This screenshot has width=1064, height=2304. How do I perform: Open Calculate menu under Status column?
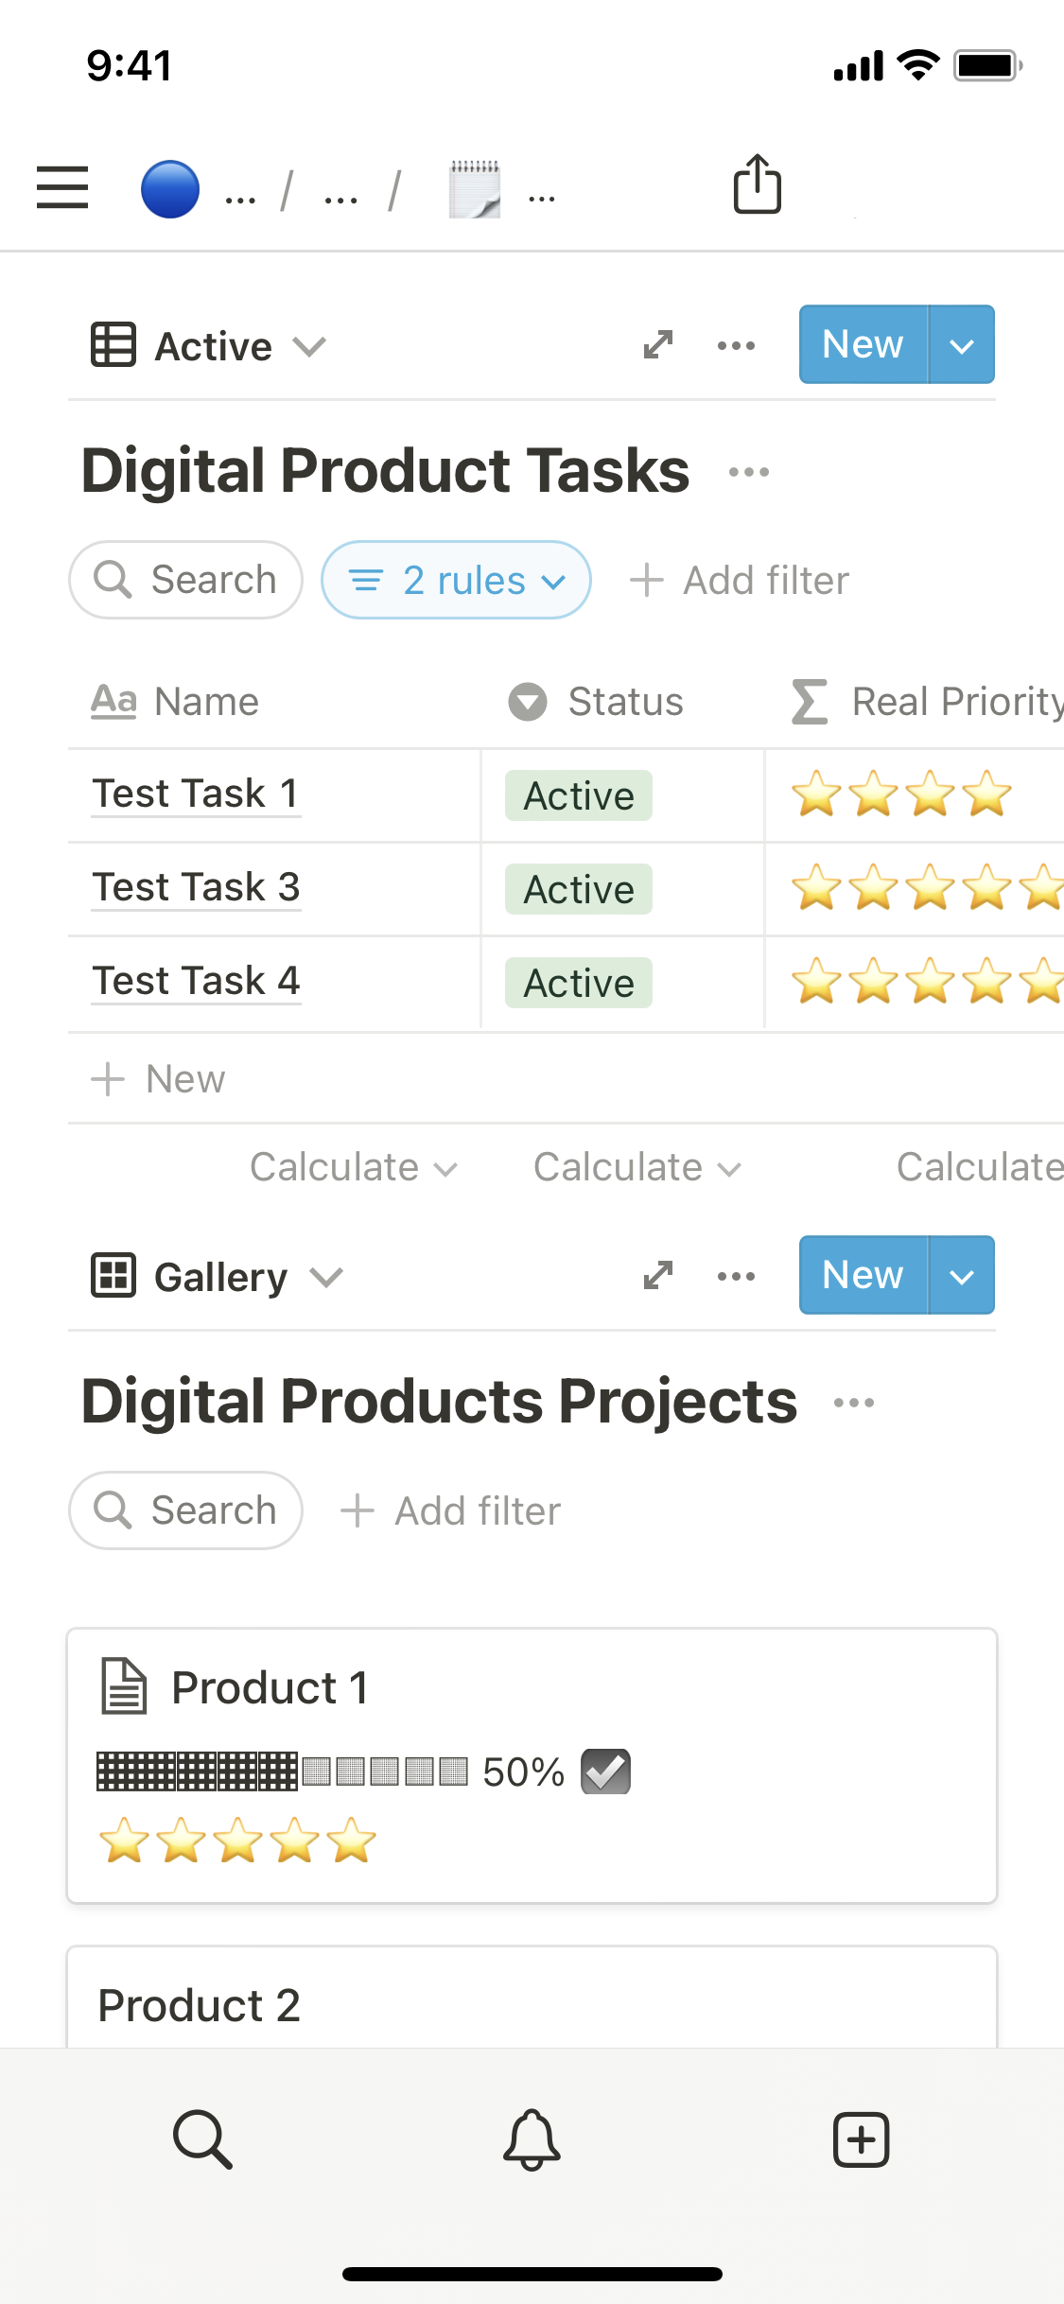pyautogui.click(x=636, y=1167)
